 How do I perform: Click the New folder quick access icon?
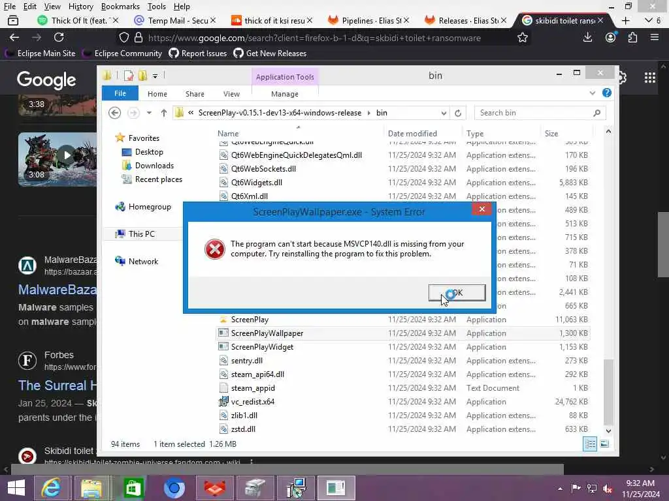(142, 76)
